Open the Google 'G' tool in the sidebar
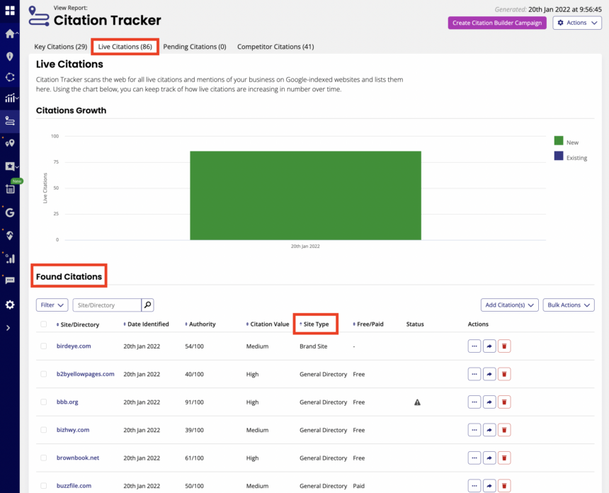 (x=10, y=212)
